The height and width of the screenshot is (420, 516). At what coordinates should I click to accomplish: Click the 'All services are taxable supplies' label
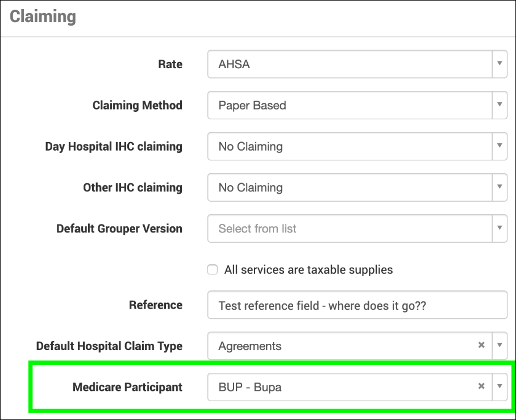pyautogui.click(x=308, y=270)
